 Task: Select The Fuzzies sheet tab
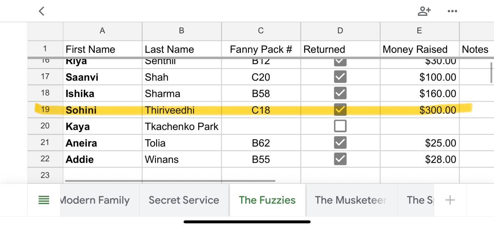(x=267, y=200)
